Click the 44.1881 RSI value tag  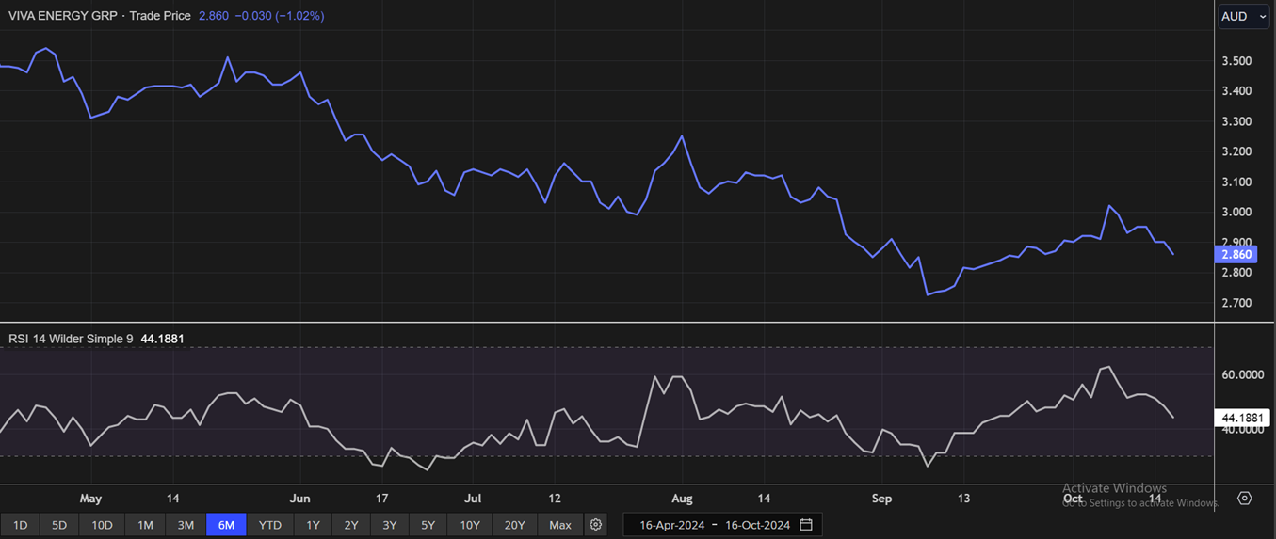1243,418
